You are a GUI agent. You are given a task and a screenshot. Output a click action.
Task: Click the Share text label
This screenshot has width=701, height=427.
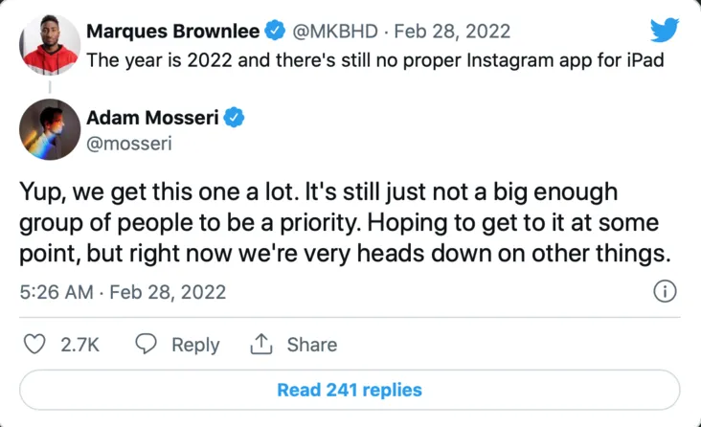311,345
